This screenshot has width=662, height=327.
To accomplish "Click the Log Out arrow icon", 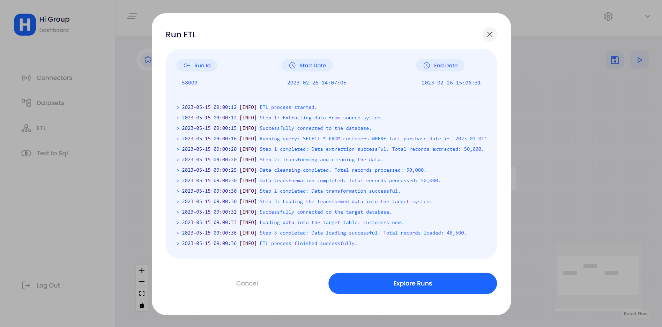I will [x=26, y=285].
